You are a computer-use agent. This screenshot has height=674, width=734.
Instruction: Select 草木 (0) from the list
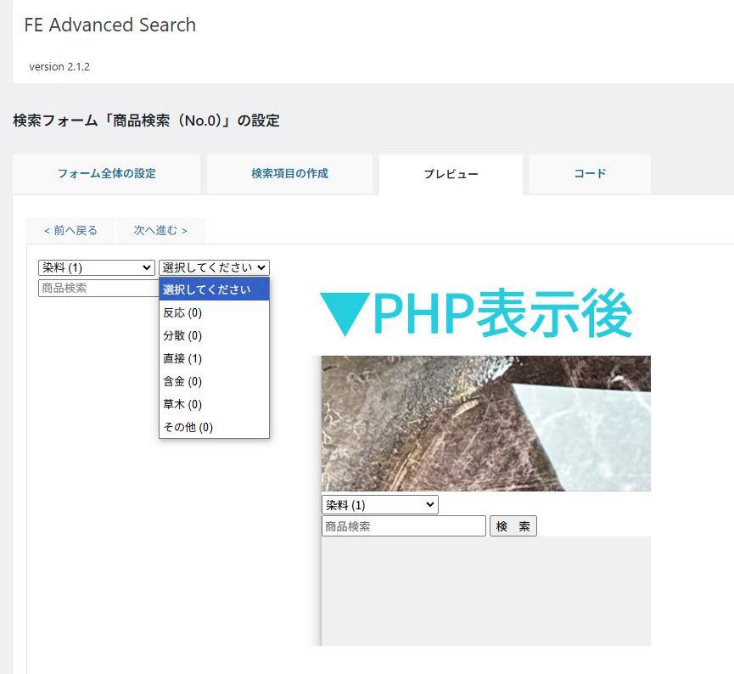[x=215, y=404]
